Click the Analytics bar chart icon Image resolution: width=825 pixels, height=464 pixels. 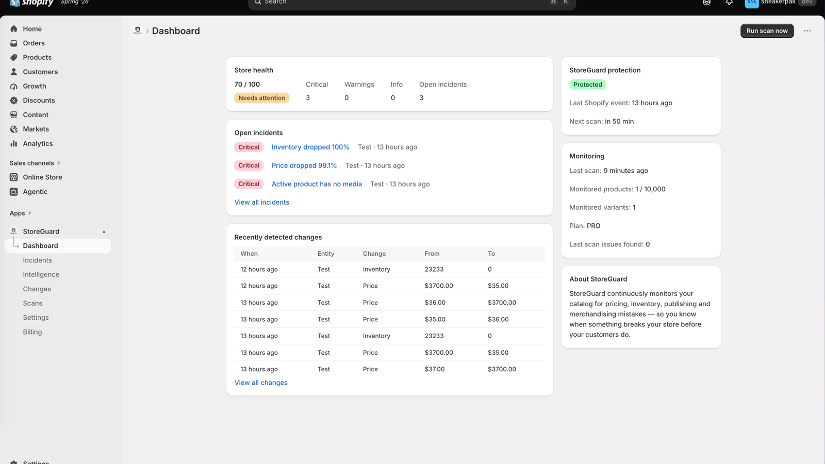tap(14, 143)
